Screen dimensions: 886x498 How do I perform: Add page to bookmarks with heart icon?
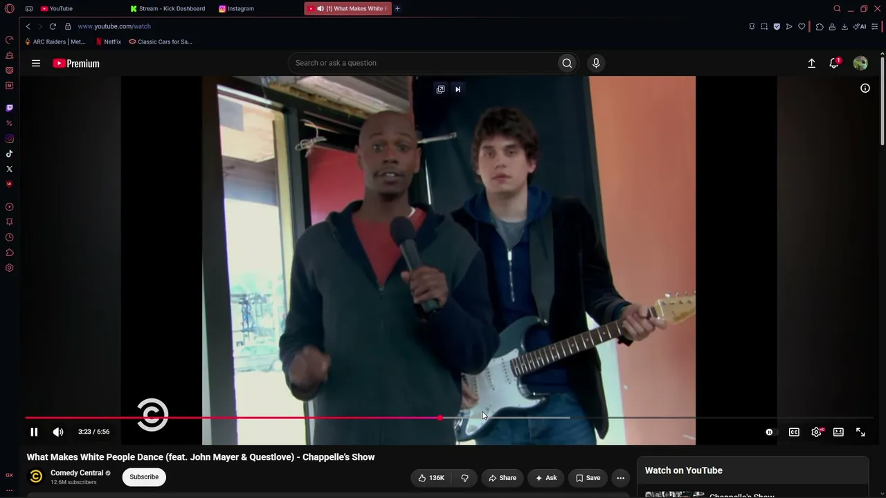point(802,26)
